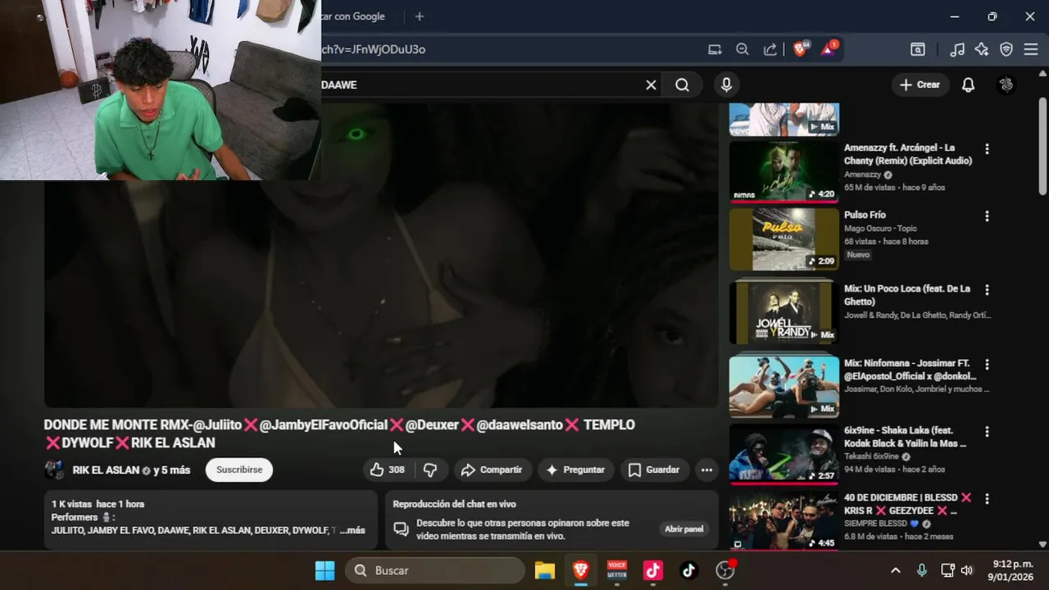
Task: Open the Leo AI sparkle icon
Action: tap(982, 49)
